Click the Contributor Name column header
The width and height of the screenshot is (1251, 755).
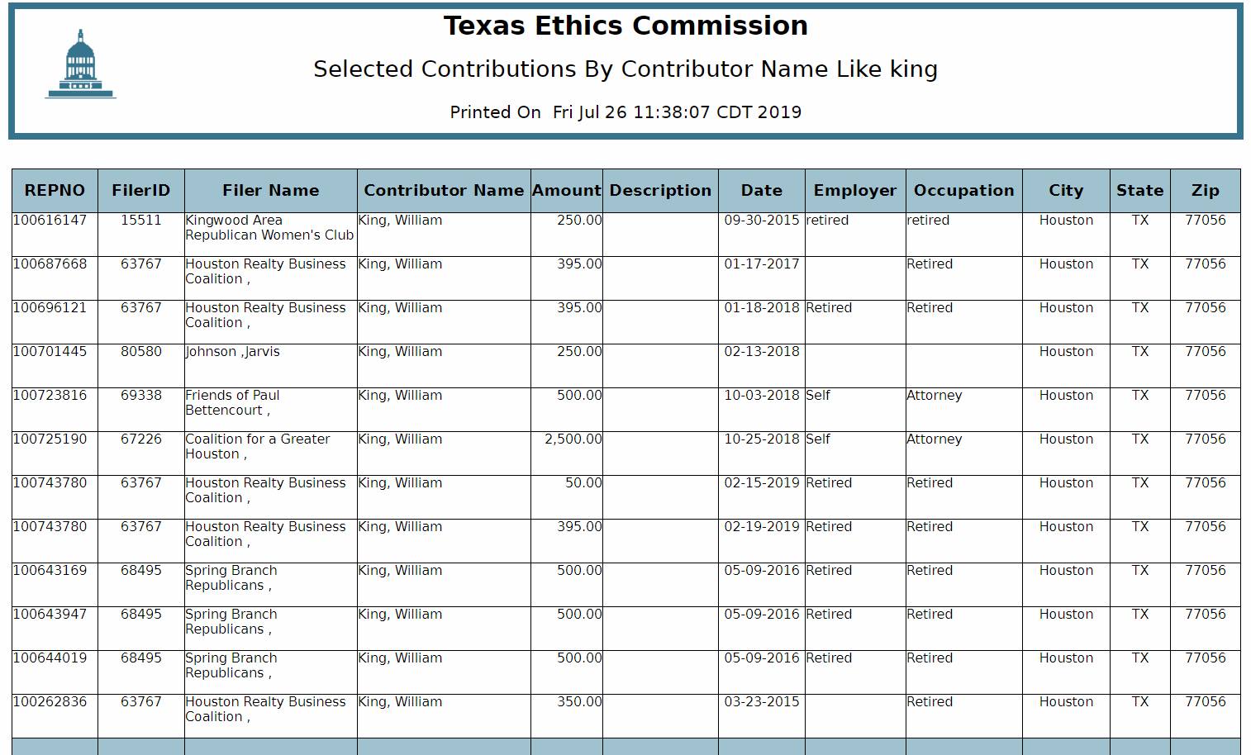pyautogui.click(x=444, y=191)
